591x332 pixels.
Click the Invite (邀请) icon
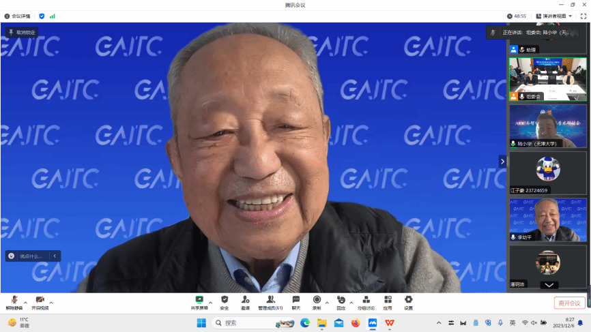pos(245,300)
